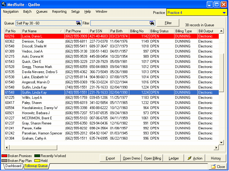Click the gray Broken Pay Plan swatch
The height and width of the screenshot is (171, 229).
pos(5,161)
